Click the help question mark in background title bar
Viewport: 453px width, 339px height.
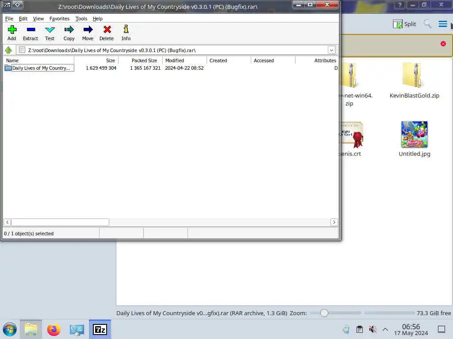400,5
